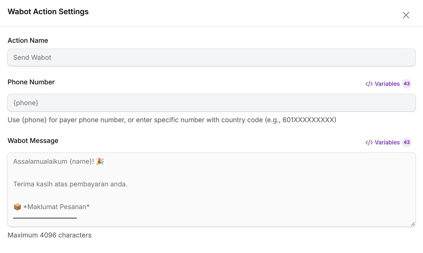Click the resize handle of the message box
The image size is (423, 253).
coord(413,224)
